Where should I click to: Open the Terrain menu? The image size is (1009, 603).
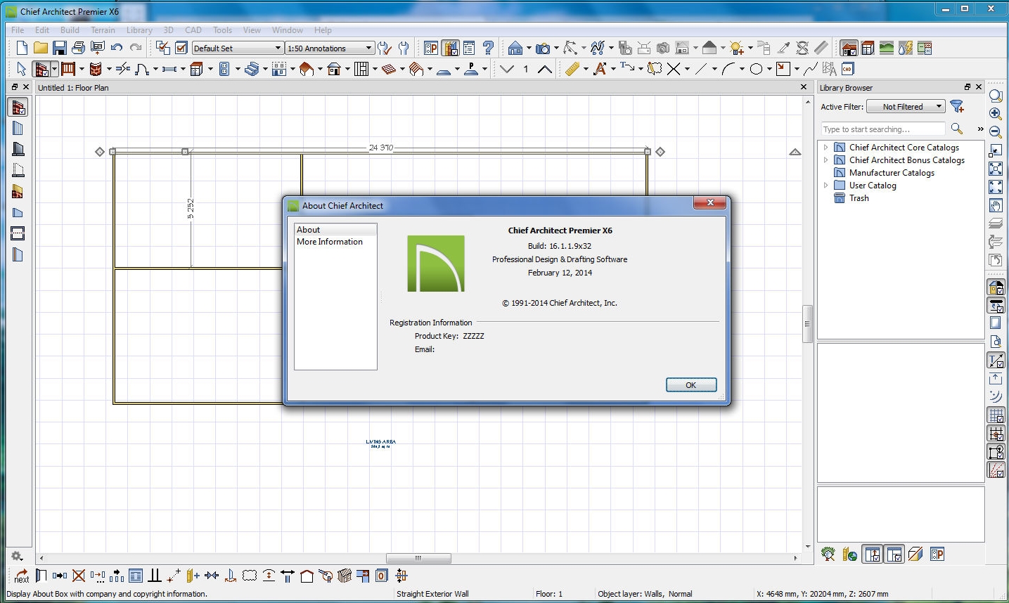(x=103, y=30)
